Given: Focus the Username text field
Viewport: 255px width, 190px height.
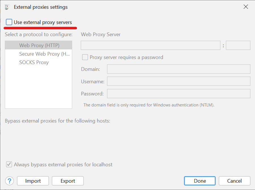Looking at the screenshot, I should [178, 81].
